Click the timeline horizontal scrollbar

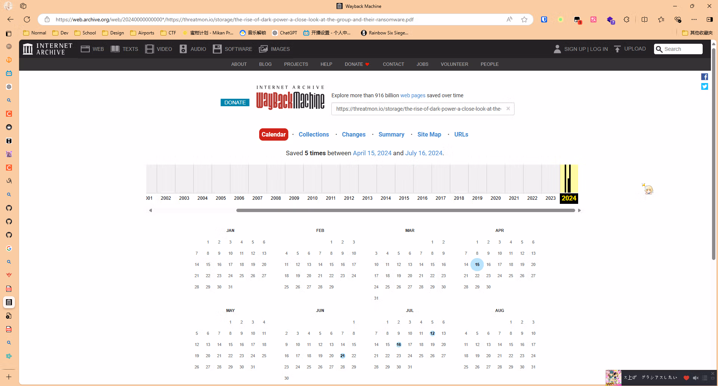(406, 211)
